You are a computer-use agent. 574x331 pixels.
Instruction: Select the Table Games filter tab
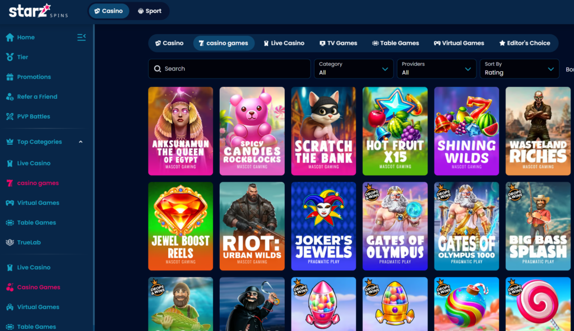(395, 43)
